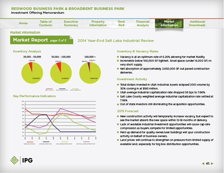Select the Rent Roll tab

tap(121, 23)
